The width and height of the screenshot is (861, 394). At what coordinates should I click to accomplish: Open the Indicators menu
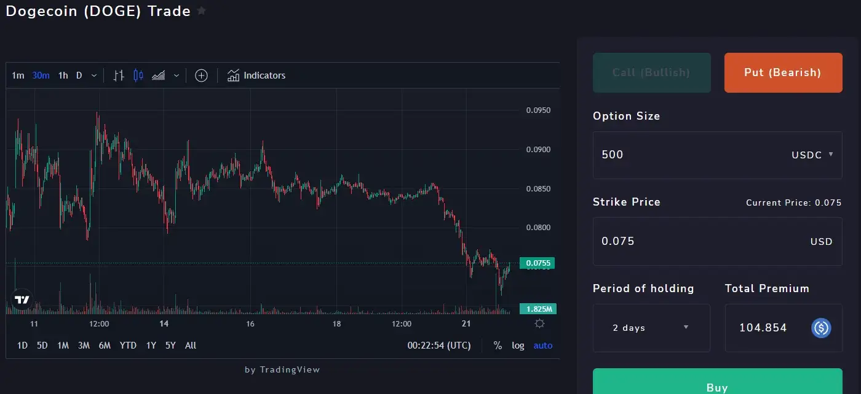pyautogui.click(x=256, y=75)
